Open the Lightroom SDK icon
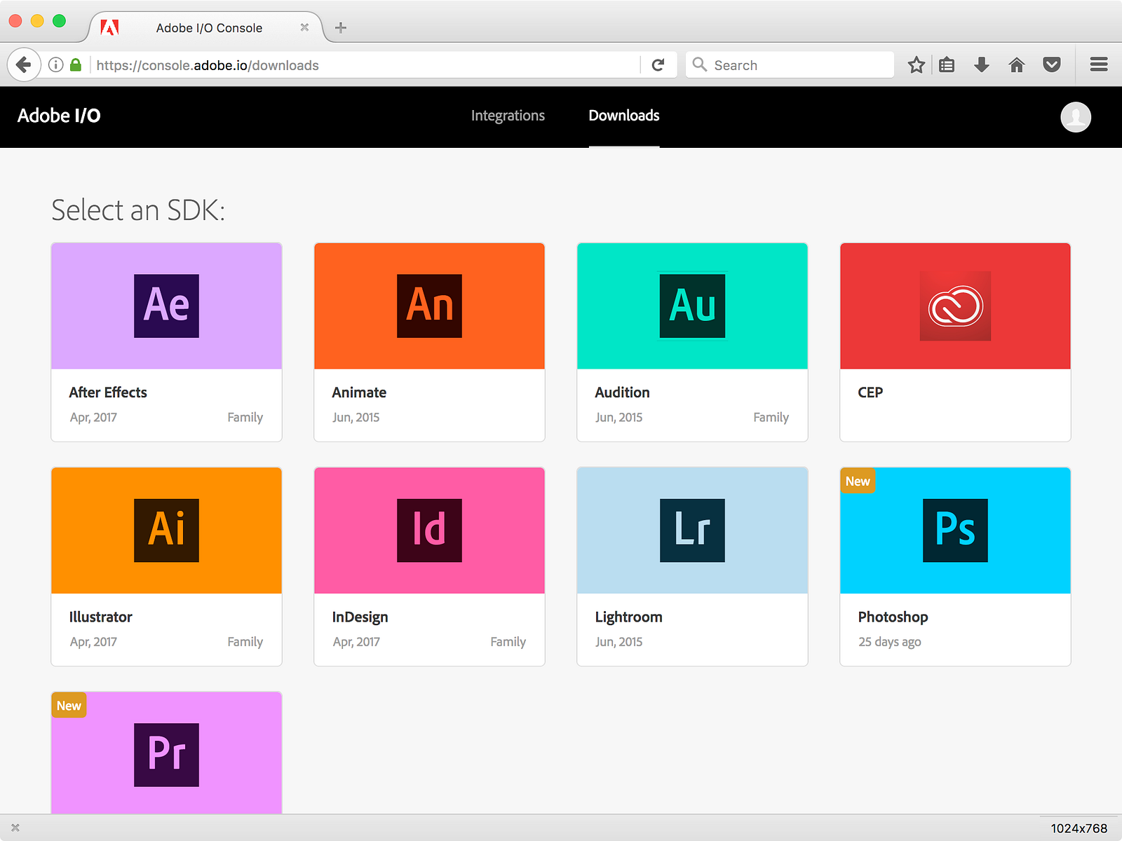This screenshot has width=1122, height=841. point(692,530)
